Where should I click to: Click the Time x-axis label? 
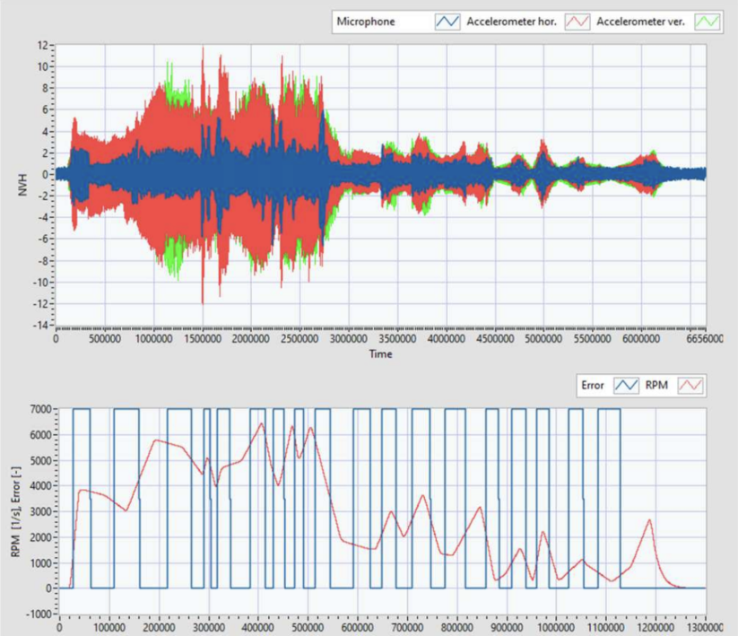click(x=380, y=354)
